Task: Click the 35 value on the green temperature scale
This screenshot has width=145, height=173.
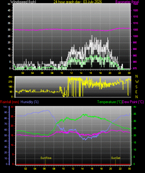Action: 135,114
